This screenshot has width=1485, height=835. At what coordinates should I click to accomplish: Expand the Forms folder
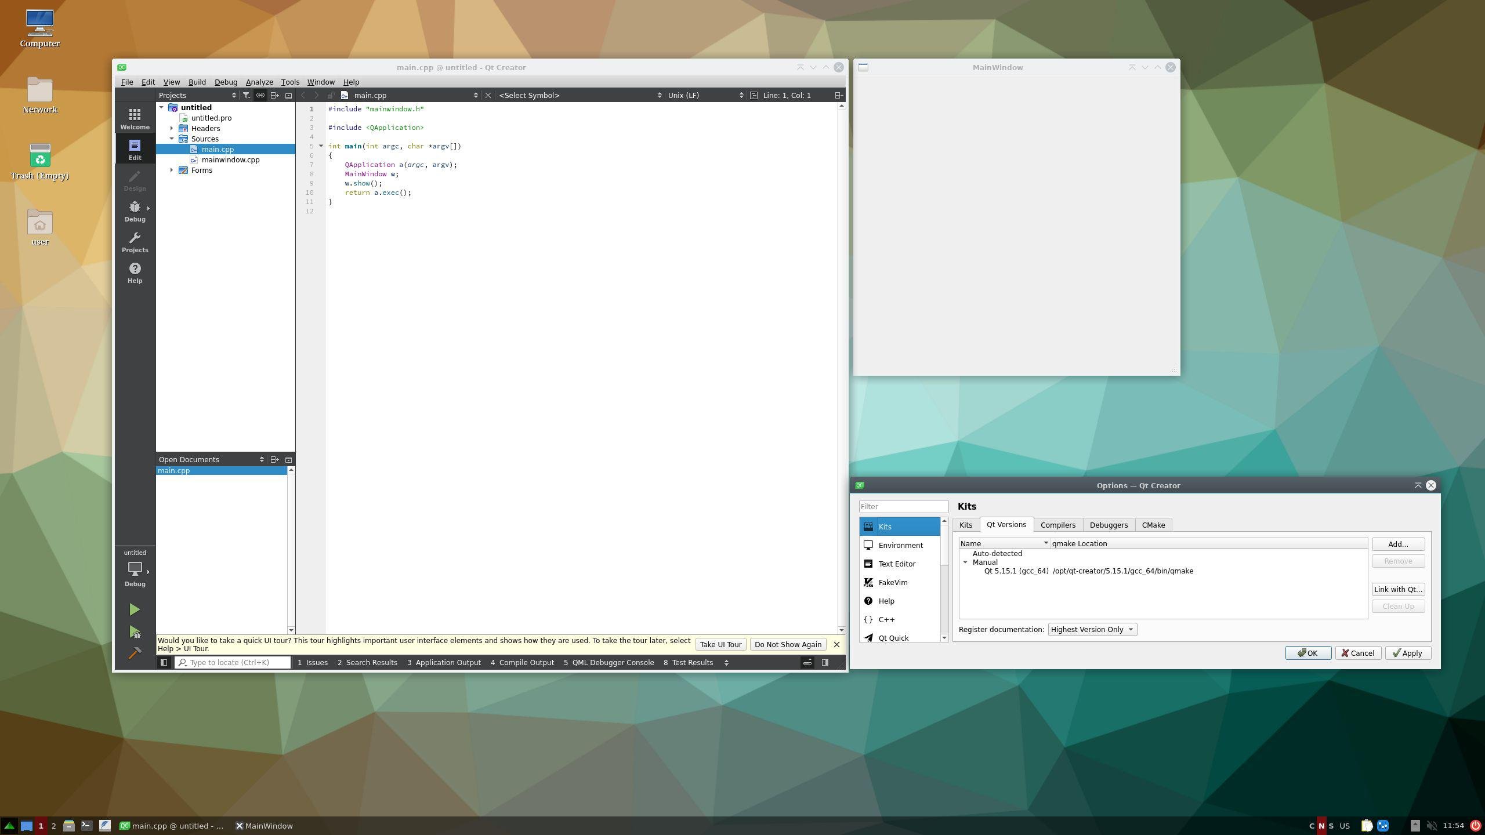(x=172, y=170)
